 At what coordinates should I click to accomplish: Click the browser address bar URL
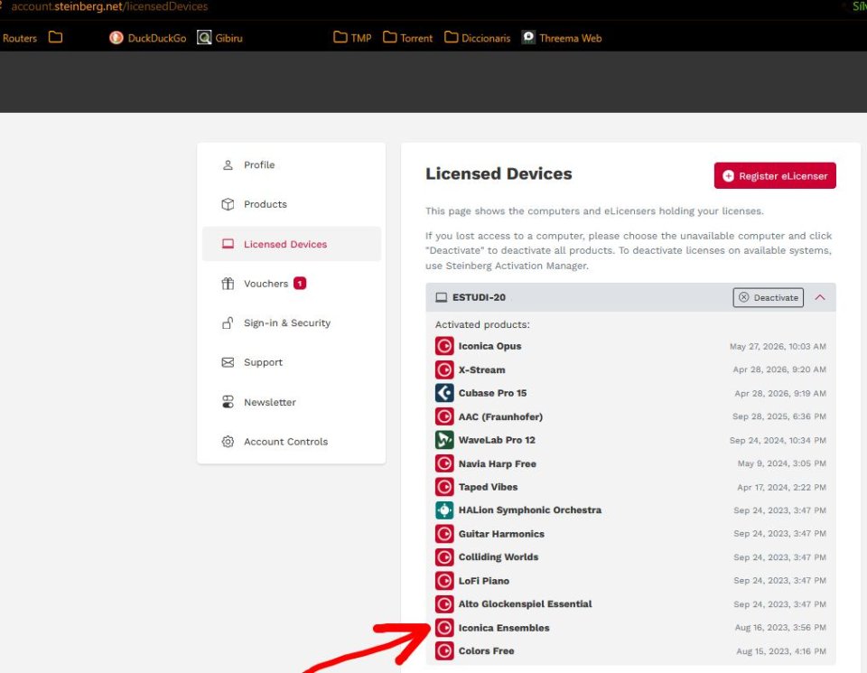pos(109,6)
